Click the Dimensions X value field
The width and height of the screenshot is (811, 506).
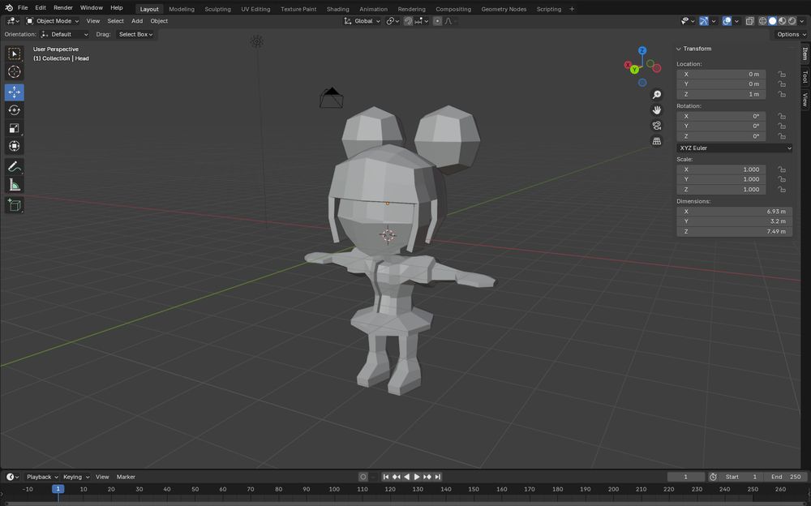tap(735, 212)
